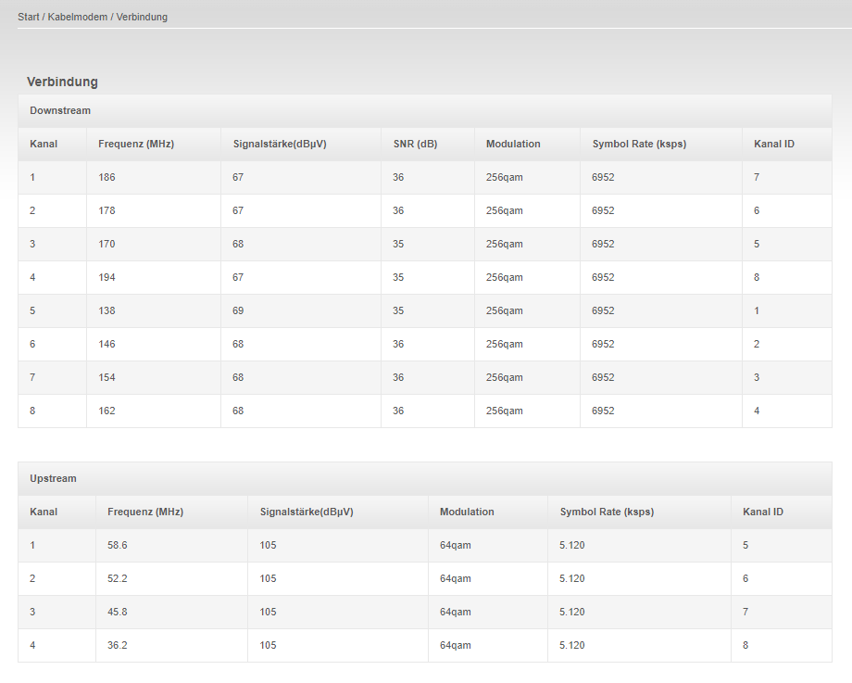Select 256qam in the 194 MHz row
The height and width of the screenshot is (683, 852).
pyautogui.click(x=504, y=277)
